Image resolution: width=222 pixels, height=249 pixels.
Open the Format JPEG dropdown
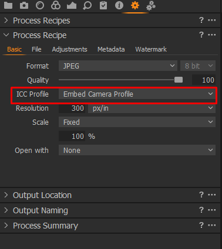(x=118, y=66)
